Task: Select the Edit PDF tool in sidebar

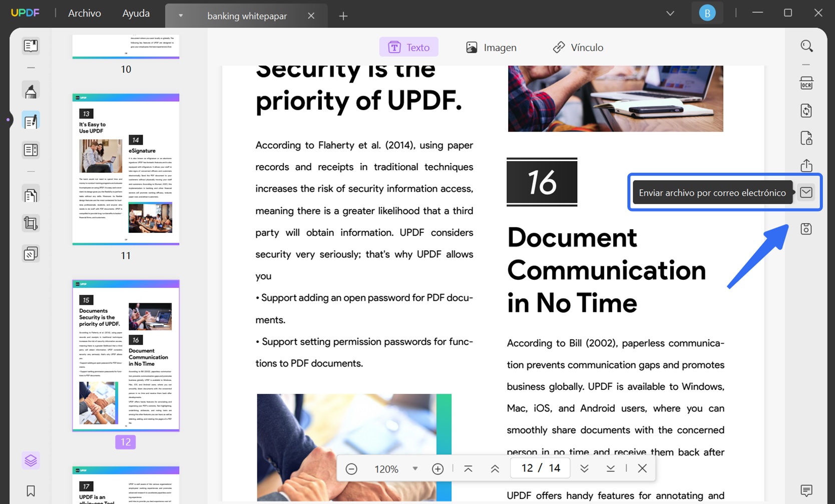Action: [x=31, y=121]
